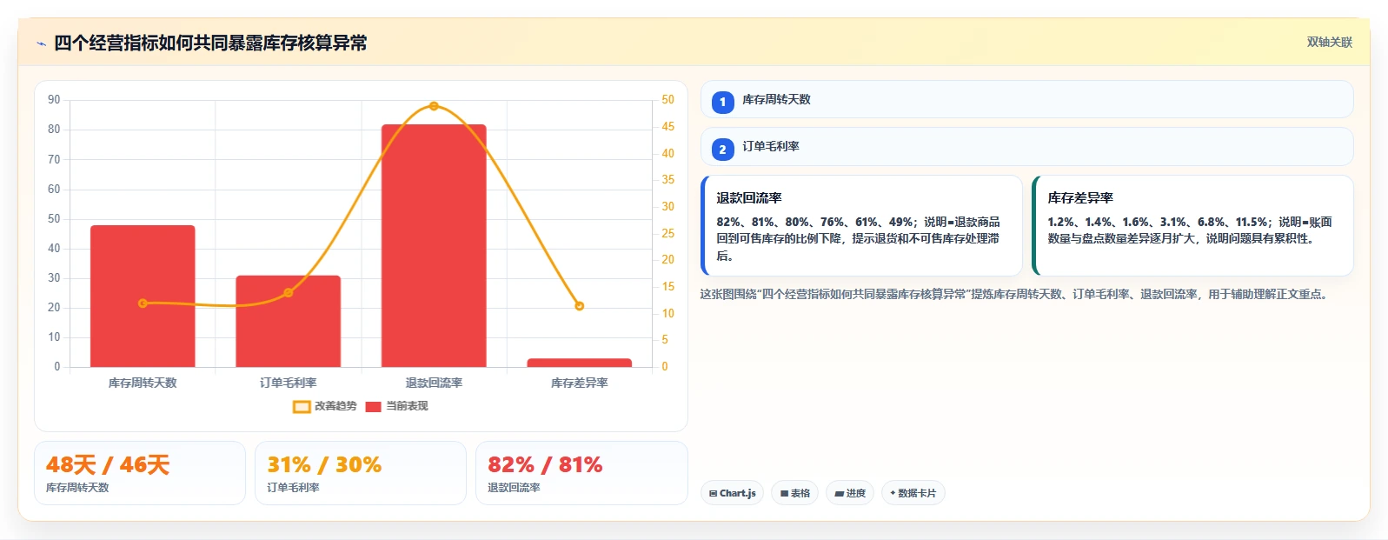The image size is (1388, 540).
Task: Click the right axis value 25
Action: (x=667, y=233)
